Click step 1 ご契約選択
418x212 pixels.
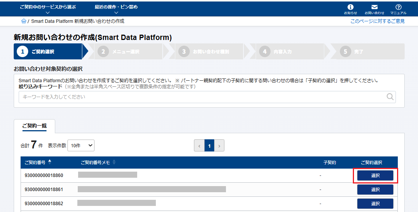click(48, 51)
